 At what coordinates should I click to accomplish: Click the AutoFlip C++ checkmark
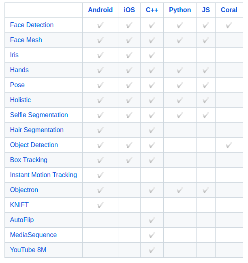[x=152, y=220]
